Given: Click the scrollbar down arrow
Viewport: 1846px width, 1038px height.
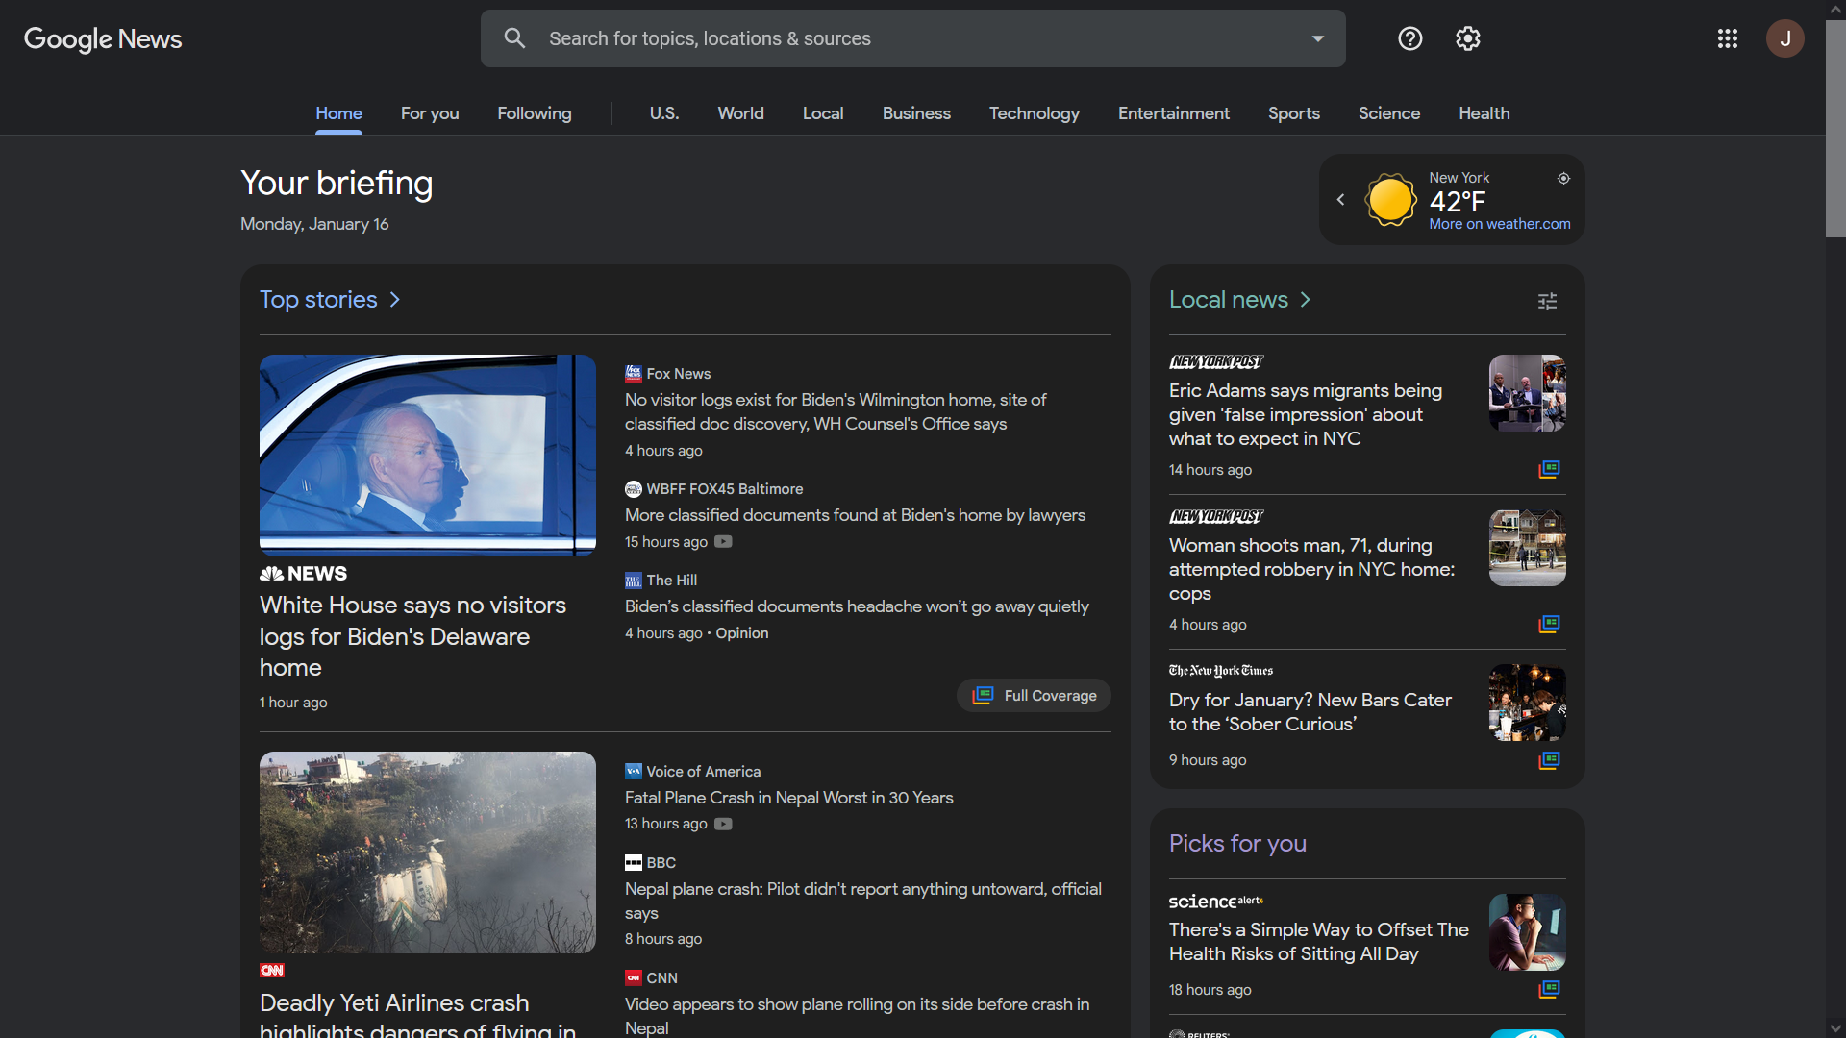Looking at the screenshot, I should (x=1835, y=1028).
